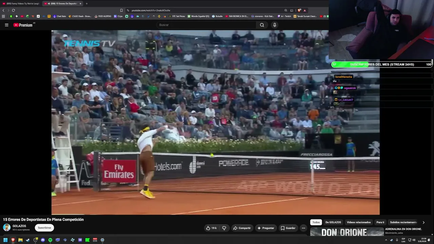Open the GOLAZOS channel avatar

(7, 227)
